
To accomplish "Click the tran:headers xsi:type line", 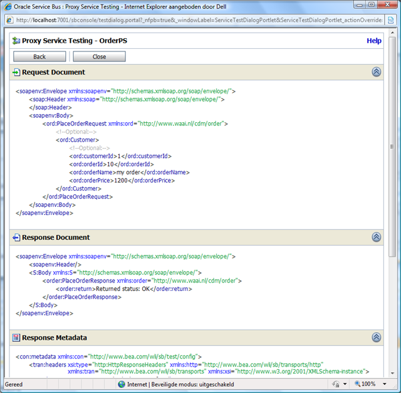I will 176,365.
